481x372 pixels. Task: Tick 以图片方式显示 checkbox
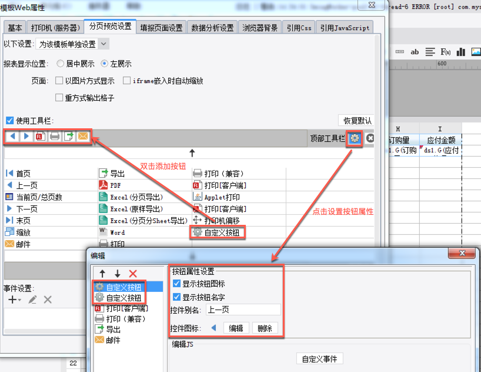click(x=59, y=81)
